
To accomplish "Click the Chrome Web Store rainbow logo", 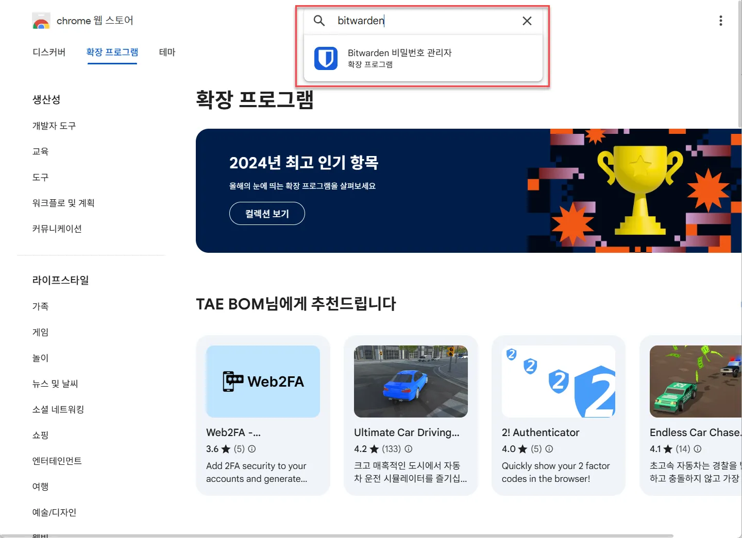I will pyautogui.click(x=41, y=21).
